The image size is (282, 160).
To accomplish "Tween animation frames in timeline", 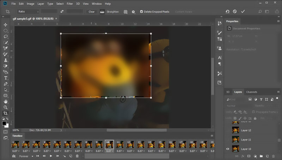I will pos(64,156).
